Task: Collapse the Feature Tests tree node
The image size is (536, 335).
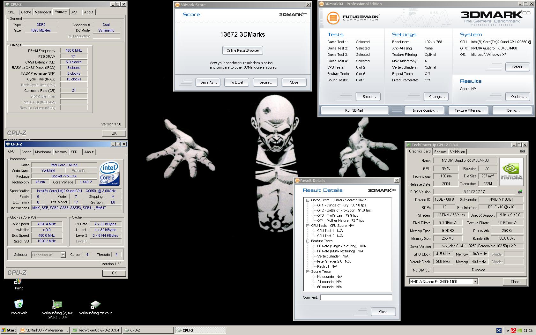Action: click(x=308, y=241)
